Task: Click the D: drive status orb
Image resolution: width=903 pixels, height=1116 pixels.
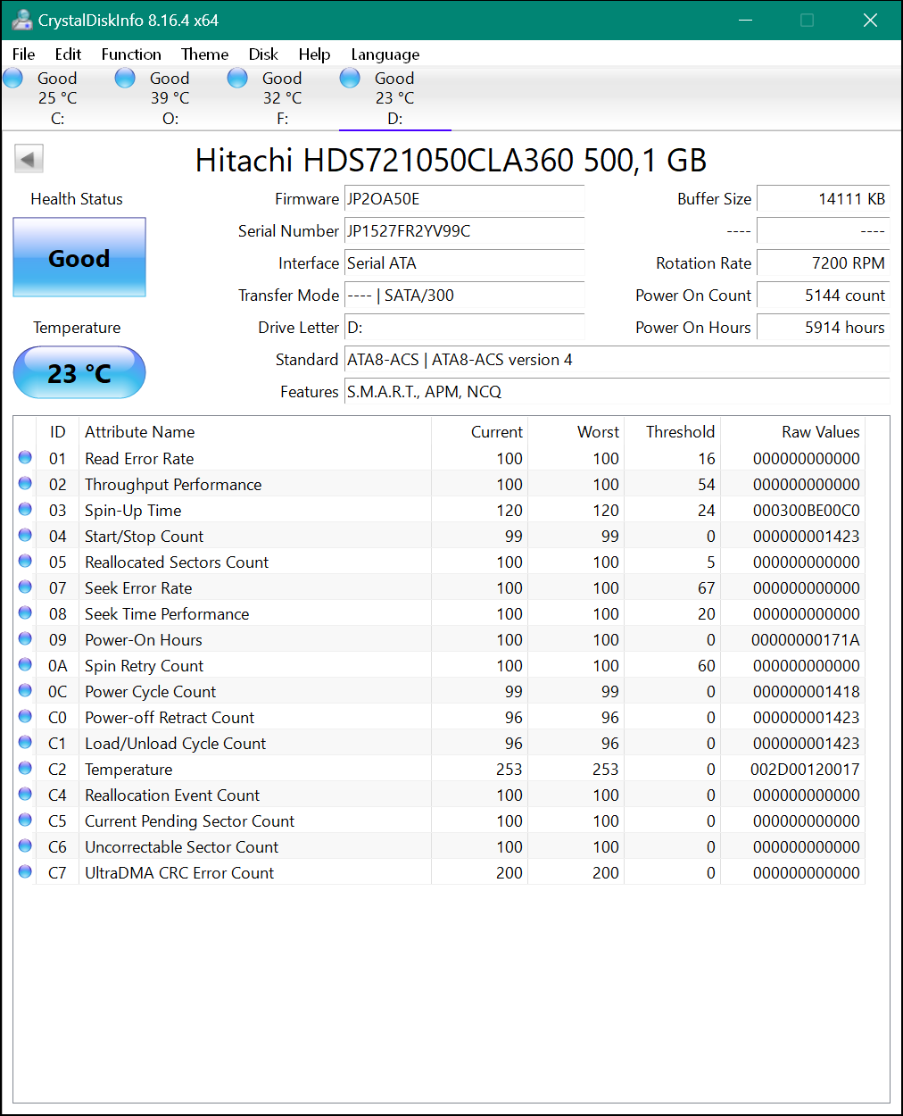Action: [x=351, y=79]
